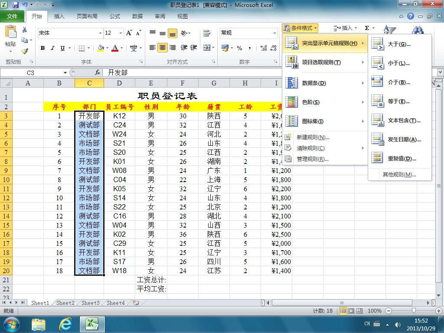Viewport: 444px width, 333px height.
Task: Apply percent style
Action: (239, 48)
